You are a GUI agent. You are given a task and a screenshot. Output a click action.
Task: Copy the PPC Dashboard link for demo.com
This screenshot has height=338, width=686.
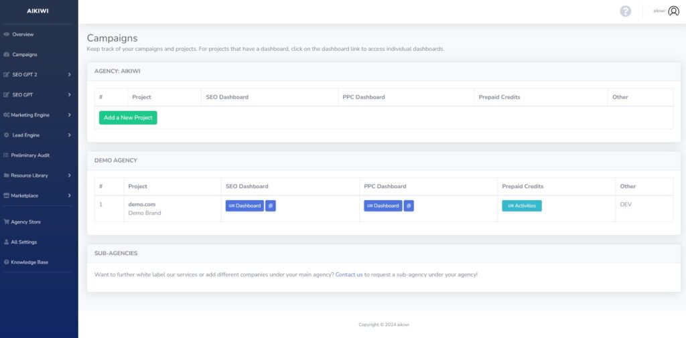(x=409, y=205)
